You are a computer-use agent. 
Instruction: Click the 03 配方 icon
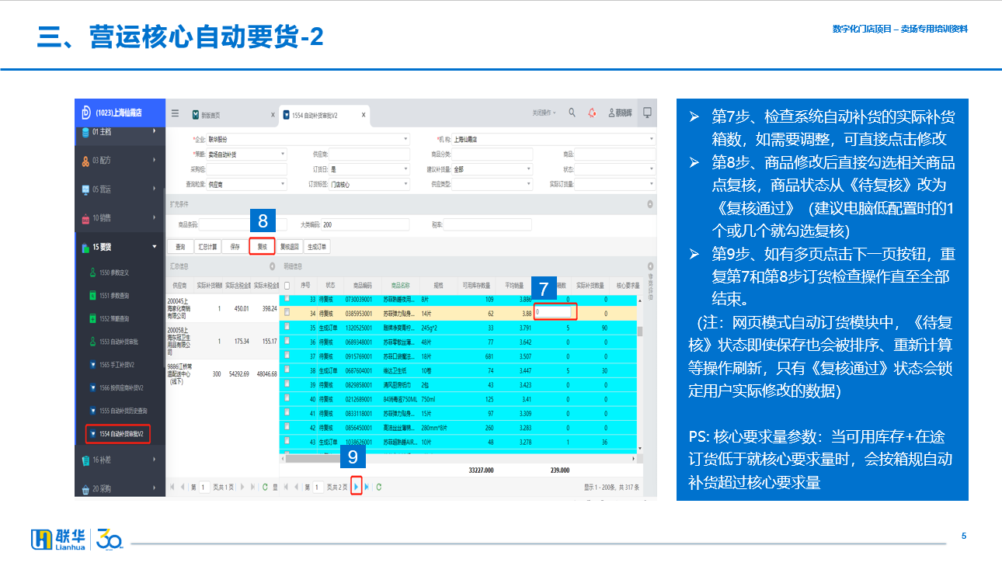tap(85, 161)
